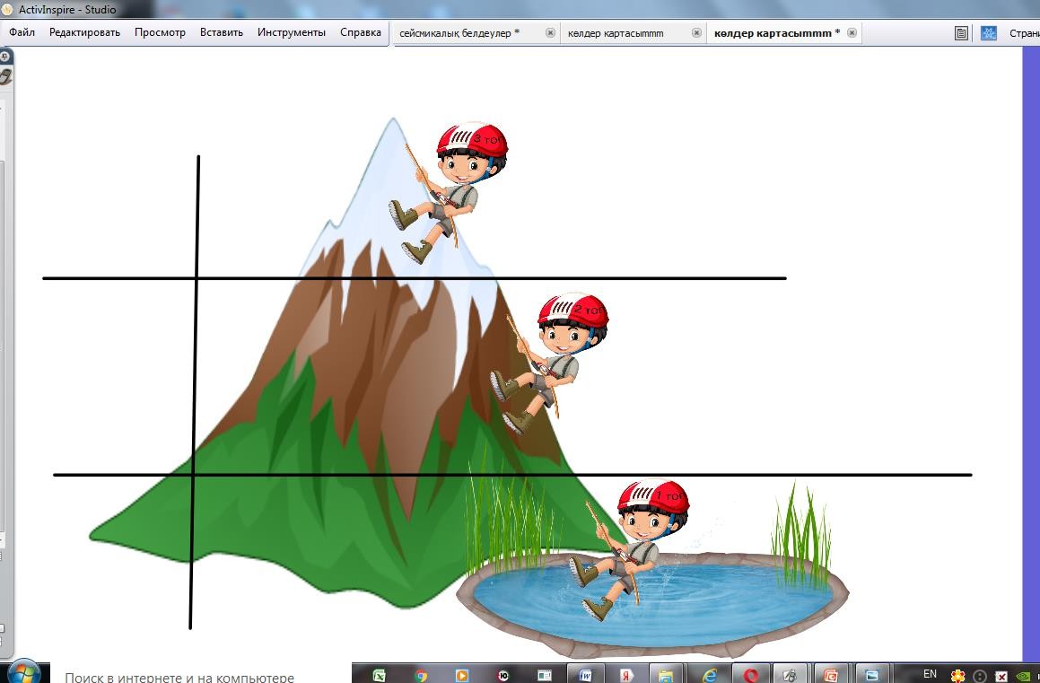Open the Файл menu

(22, 31)
